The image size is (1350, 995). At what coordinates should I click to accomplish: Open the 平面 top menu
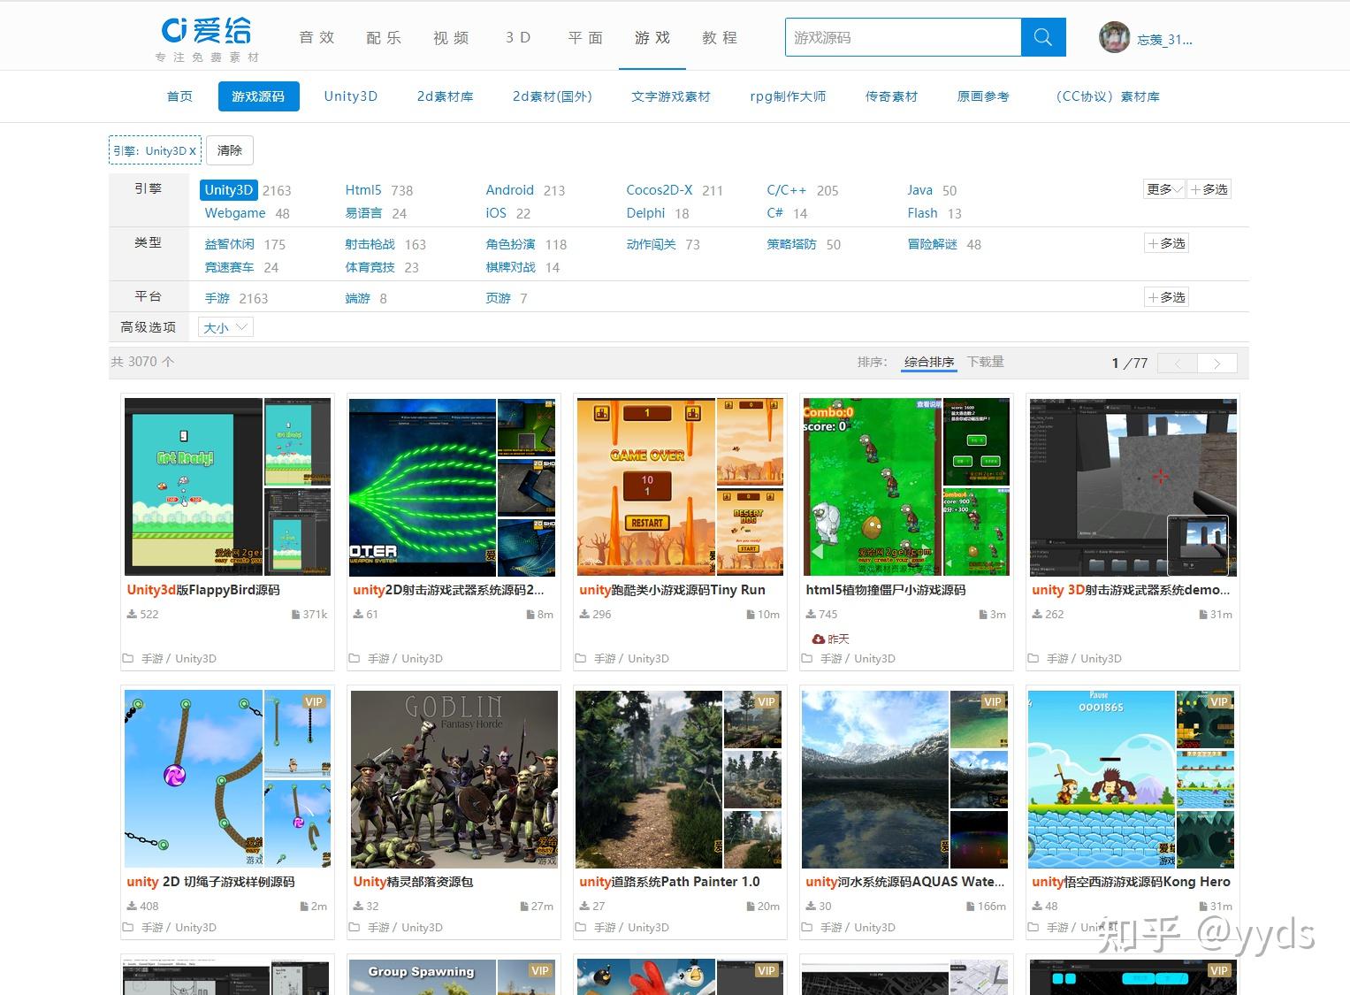coord(585,37)
